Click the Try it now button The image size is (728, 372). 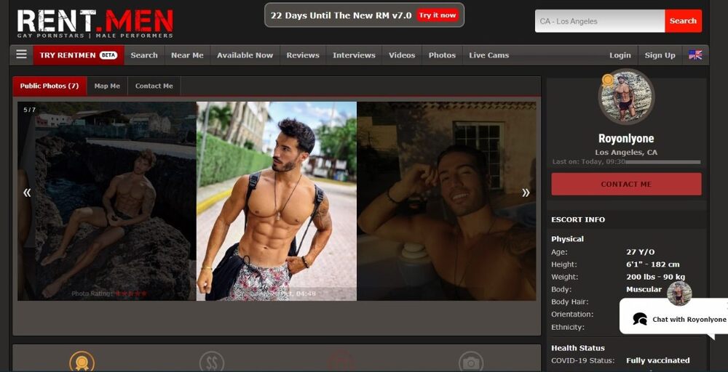438,15
